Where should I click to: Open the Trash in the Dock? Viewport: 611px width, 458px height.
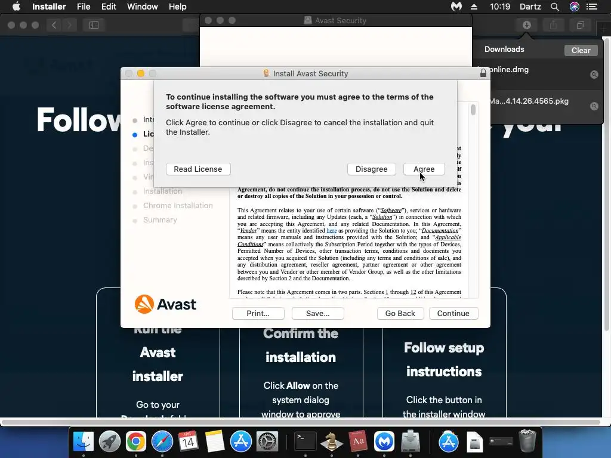pyautogui.click(x=527, y=441)
